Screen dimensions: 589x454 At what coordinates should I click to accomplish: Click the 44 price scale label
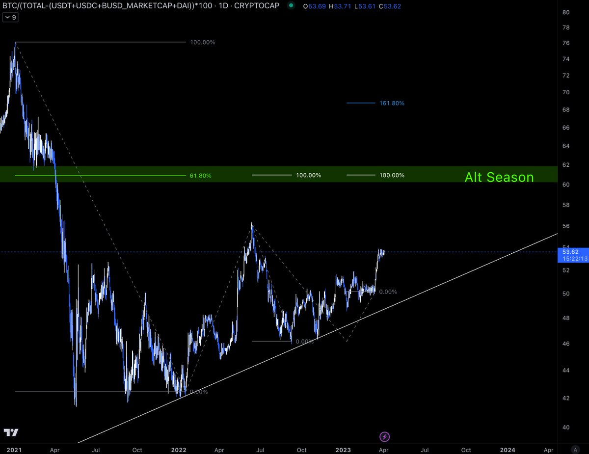pyautogui.click(x=565, y=370)
